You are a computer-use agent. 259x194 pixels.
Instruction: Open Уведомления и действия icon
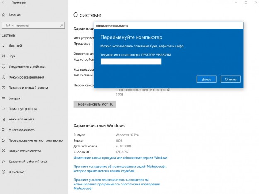point(4,66)
